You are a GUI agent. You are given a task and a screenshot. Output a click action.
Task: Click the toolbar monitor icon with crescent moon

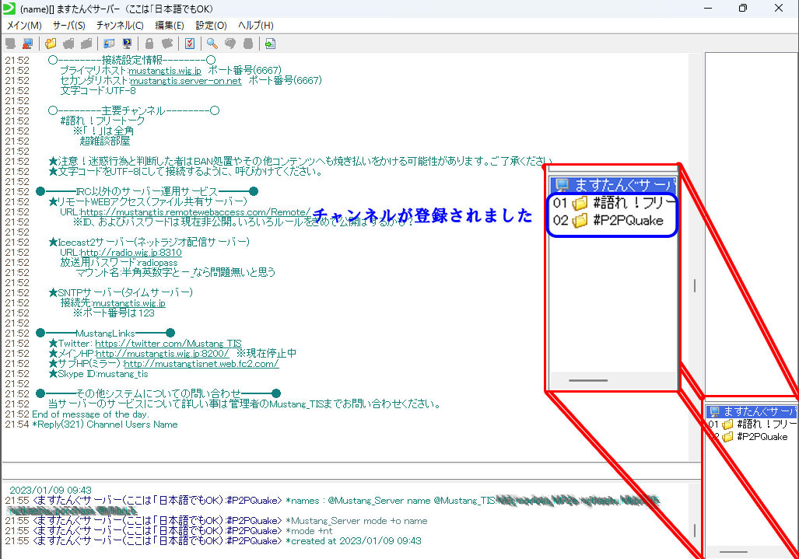point(127,44)
